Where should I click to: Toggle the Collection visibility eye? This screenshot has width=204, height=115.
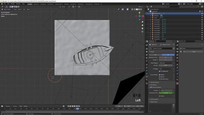pos(202,11)
